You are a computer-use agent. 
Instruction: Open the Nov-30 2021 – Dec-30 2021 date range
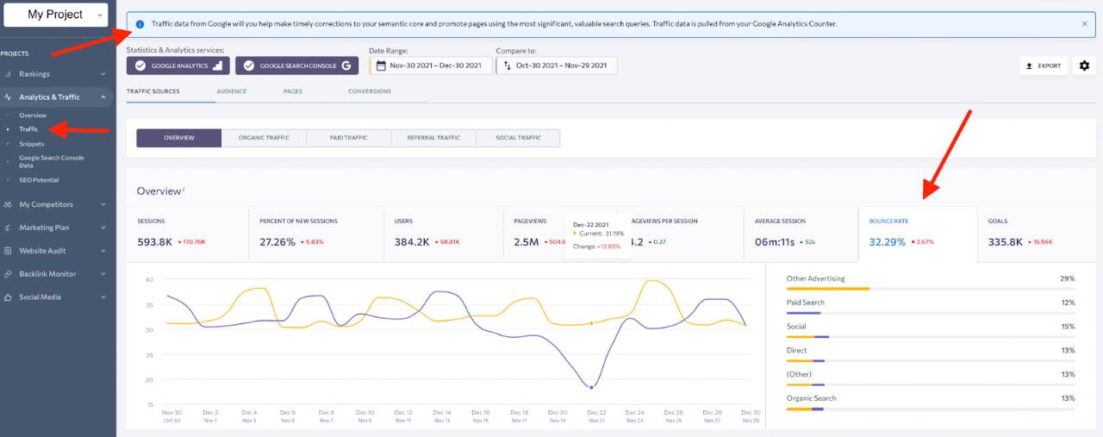click(x=431, y=66)
